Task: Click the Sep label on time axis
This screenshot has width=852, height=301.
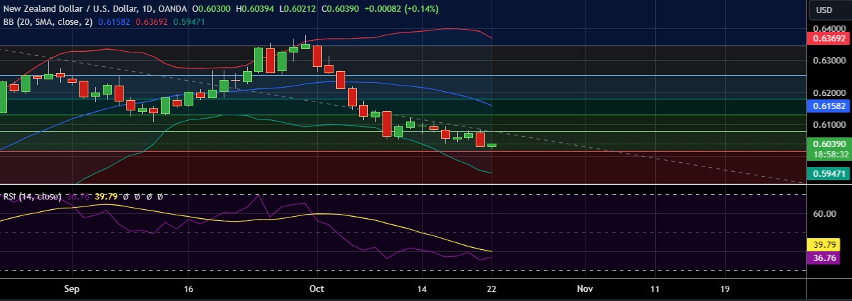Action: (x=71, y=289)
